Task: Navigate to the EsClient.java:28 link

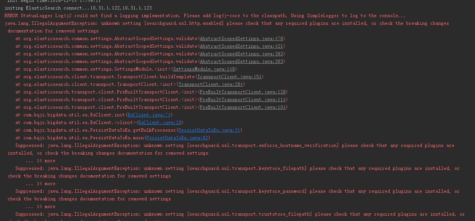Action: pyautogui.click(x=159, y=123)
